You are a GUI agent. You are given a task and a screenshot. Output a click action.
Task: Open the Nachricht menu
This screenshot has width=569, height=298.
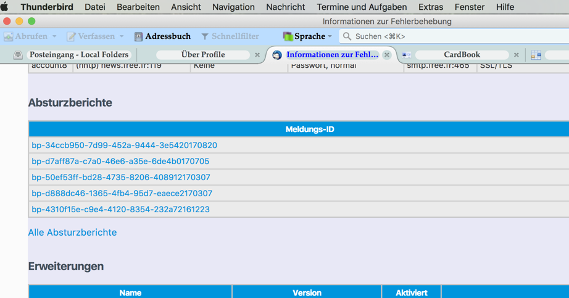click(x=286, y=7)
